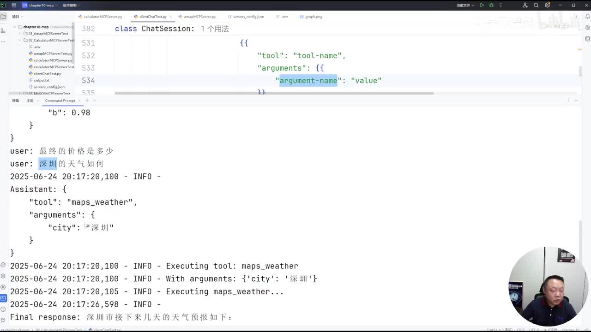Open the Services icon in the left strip
Viewport: 591px width, 332px height.
coord(3,287)
